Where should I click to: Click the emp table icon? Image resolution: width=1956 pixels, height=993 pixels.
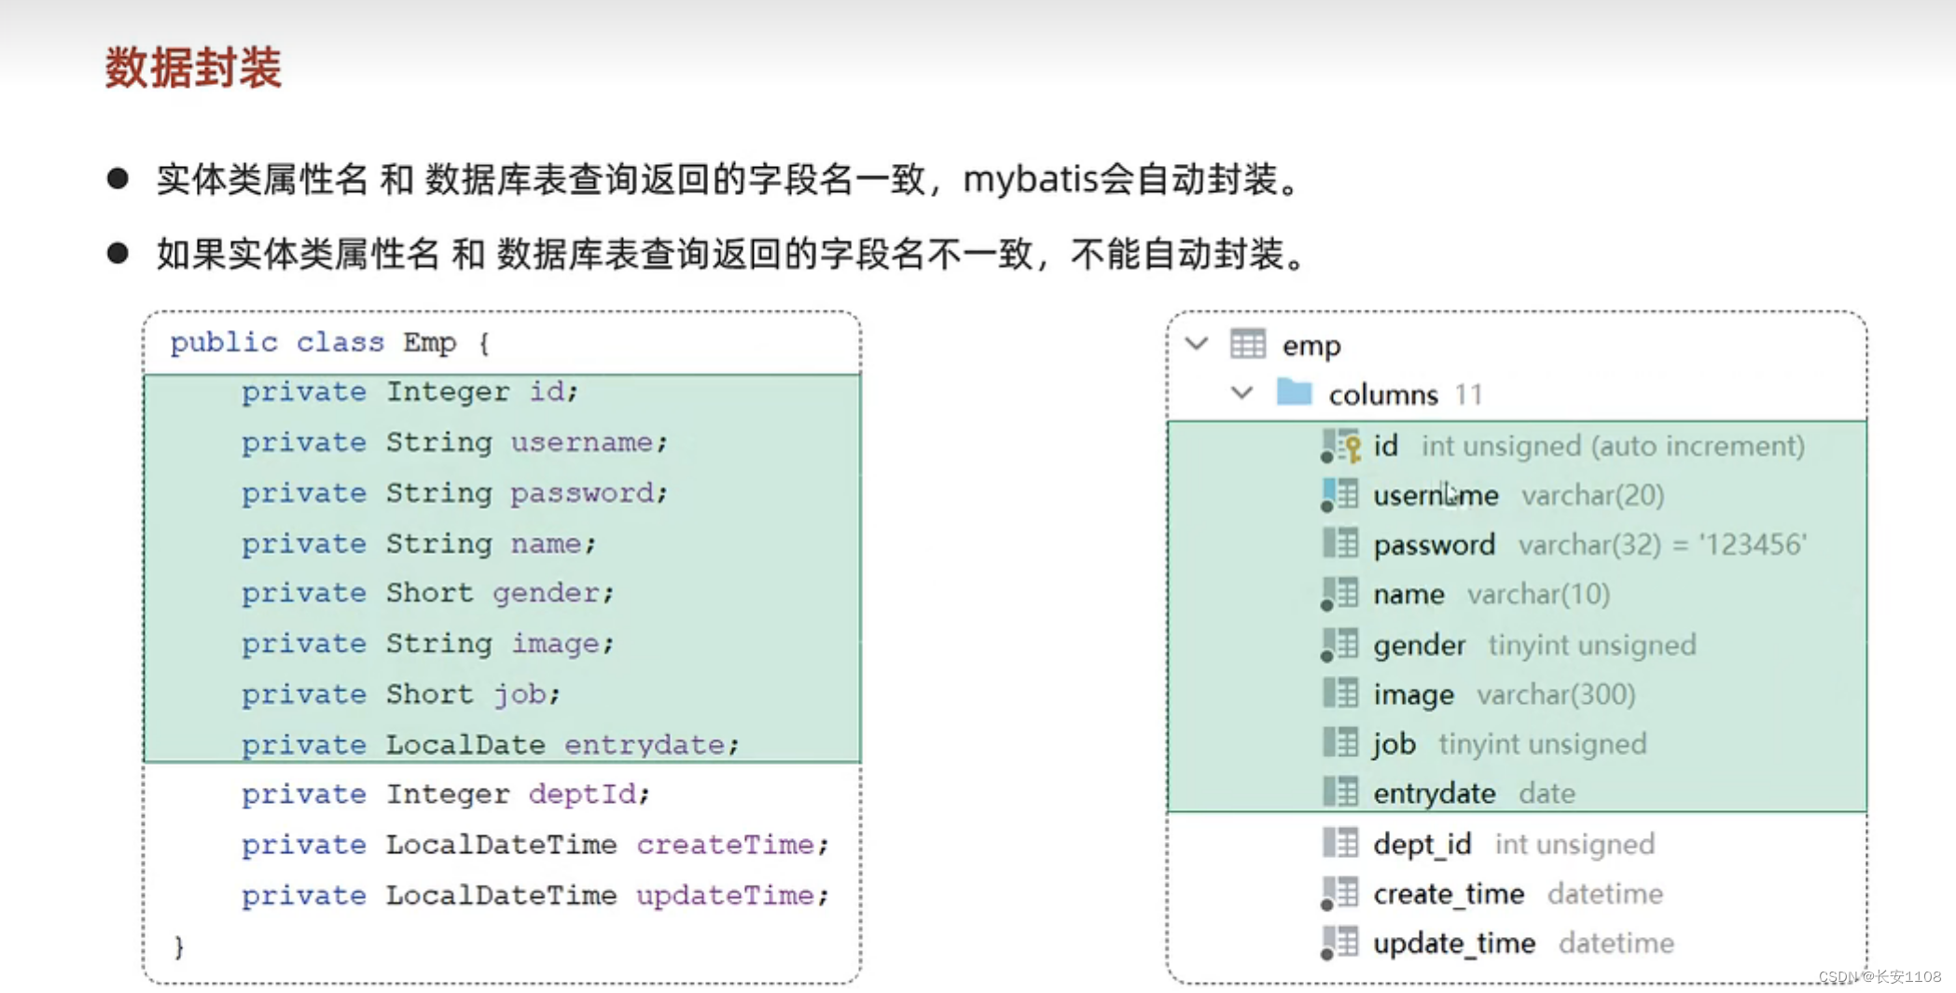[1248, 344]
